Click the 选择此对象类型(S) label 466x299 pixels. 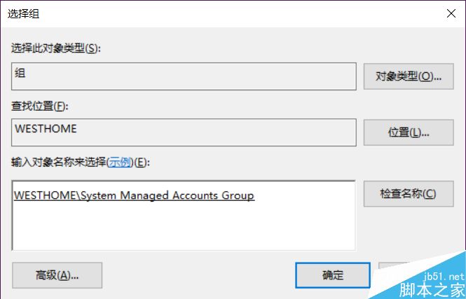coord(55,48)
